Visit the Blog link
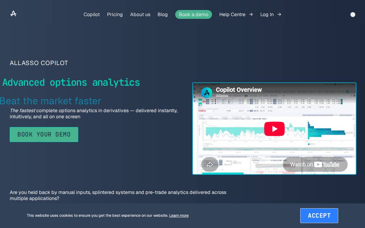This screenshot has width=365, height=228. pos(162,15)
